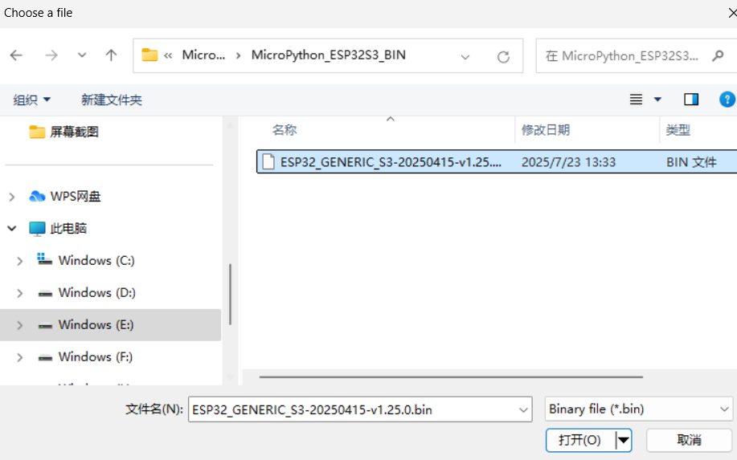
Task: Click the navigation pane vertical scrollbar
Action: coord(230,295)
